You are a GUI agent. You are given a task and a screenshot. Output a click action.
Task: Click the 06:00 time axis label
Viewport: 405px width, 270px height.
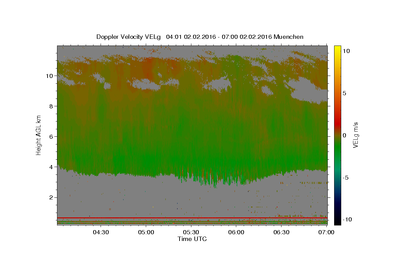(x=236, y=232)
